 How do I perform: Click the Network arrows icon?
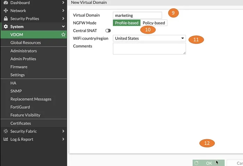[6, 10]
